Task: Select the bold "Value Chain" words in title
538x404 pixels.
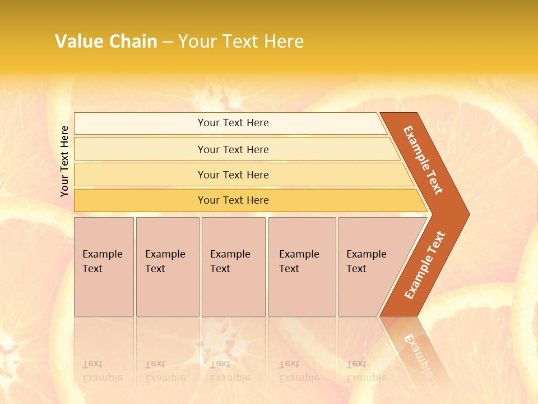Action: pos(106,42)
